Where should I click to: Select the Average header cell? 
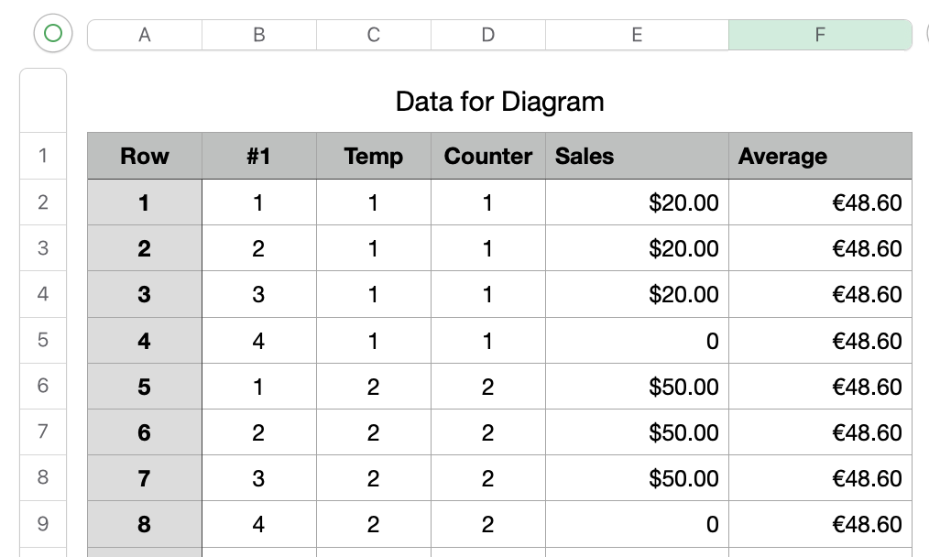820,156
